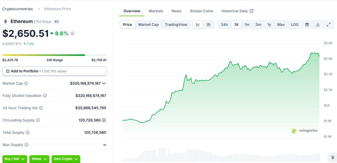This screenshot has height=163, width=337.
Task: Click info icon beside Circulating Supply label
Action: coord(38,120)
